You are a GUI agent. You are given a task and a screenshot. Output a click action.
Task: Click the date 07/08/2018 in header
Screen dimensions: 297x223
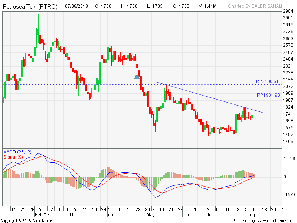(x=77, y=6)
